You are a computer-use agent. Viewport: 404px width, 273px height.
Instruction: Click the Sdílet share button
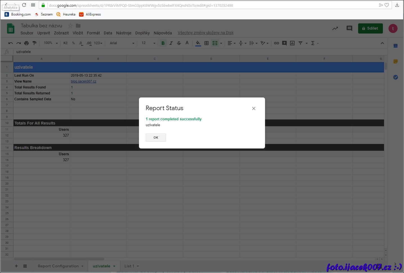point(370,28)
